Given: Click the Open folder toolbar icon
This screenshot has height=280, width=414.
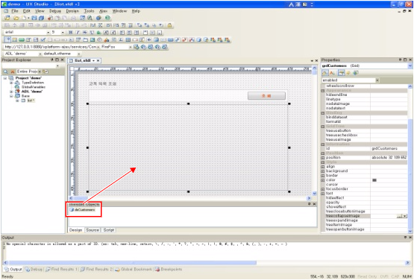Looking at the screenshot, I should (x=16, y=18).
